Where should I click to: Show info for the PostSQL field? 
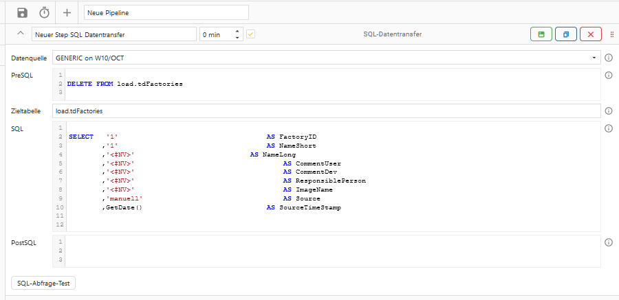tap(609, 242)
